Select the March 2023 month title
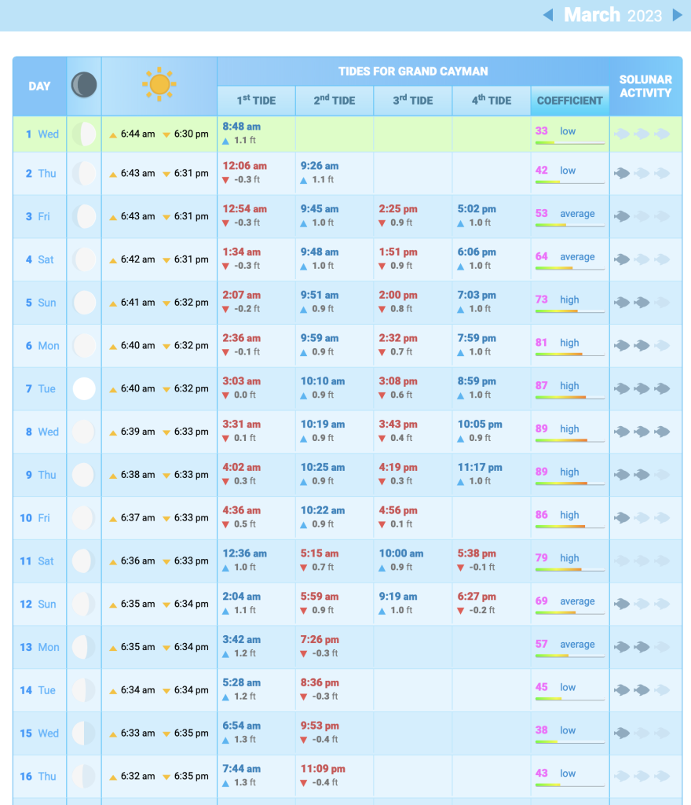This screenshot has height=805, width=691. pos(612,15)
